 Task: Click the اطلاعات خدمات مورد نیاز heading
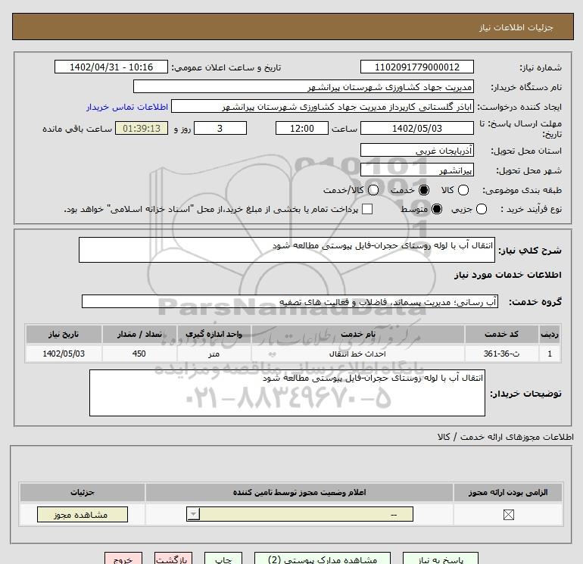(x=507, y=274)
